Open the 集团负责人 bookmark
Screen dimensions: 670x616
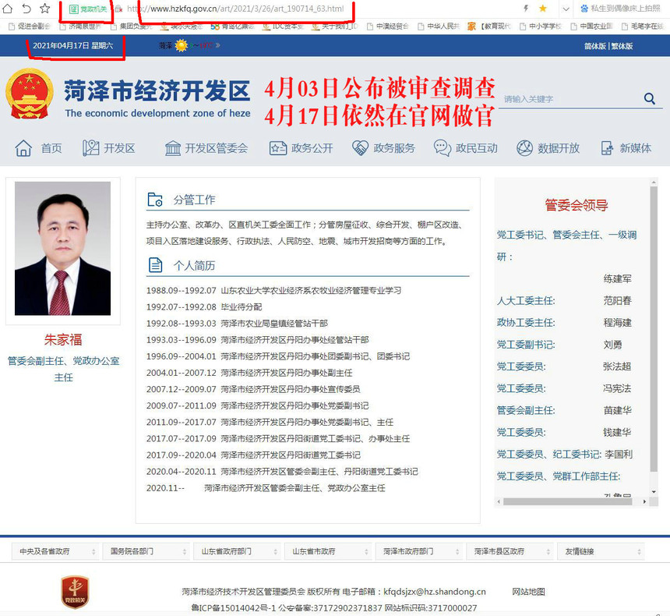[x=131, y=27]
